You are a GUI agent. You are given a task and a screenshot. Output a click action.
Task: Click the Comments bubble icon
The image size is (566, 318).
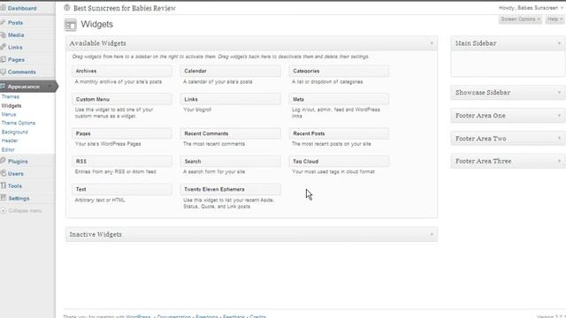click(3, 72)
